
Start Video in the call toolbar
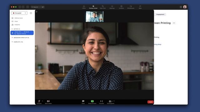point(48,102)
